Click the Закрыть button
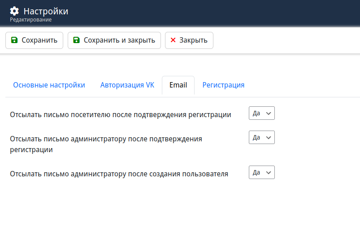Viewport: 360px width, 245px height. coord(189,40)
